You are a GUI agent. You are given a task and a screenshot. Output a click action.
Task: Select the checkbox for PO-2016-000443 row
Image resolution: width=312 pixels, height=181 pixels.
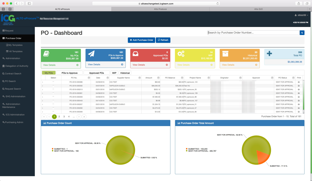53,100
